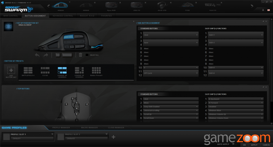Switch to the second Nyth device
This screenshot has width=273, height=147.
click(86, 6)
